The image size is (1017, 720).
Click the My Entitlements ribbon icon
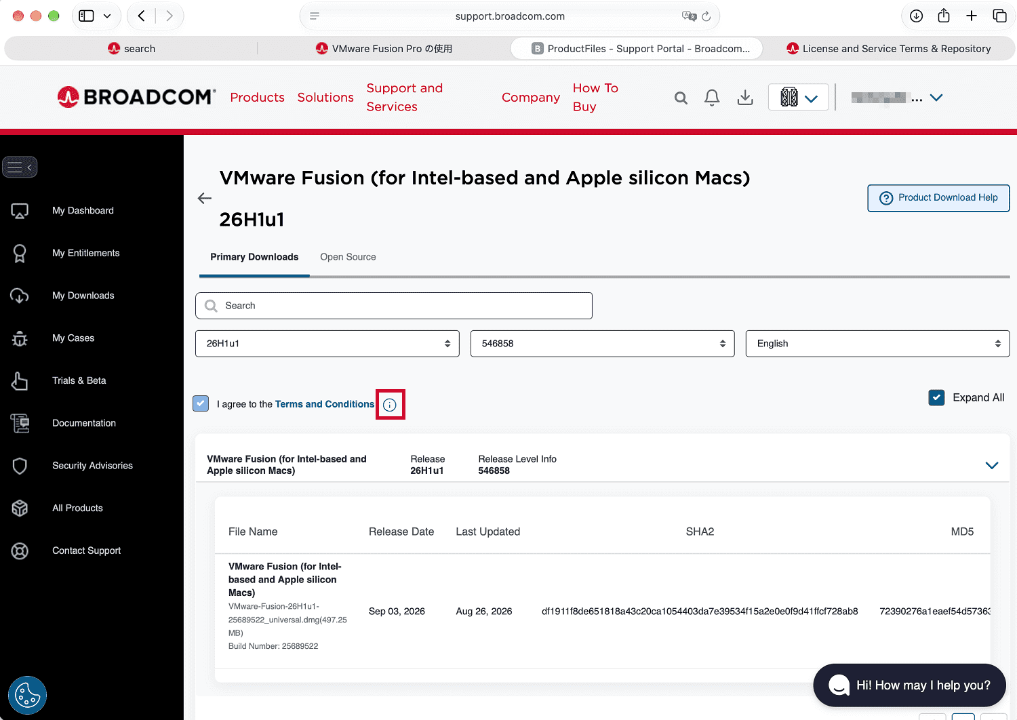click(20, 254)
